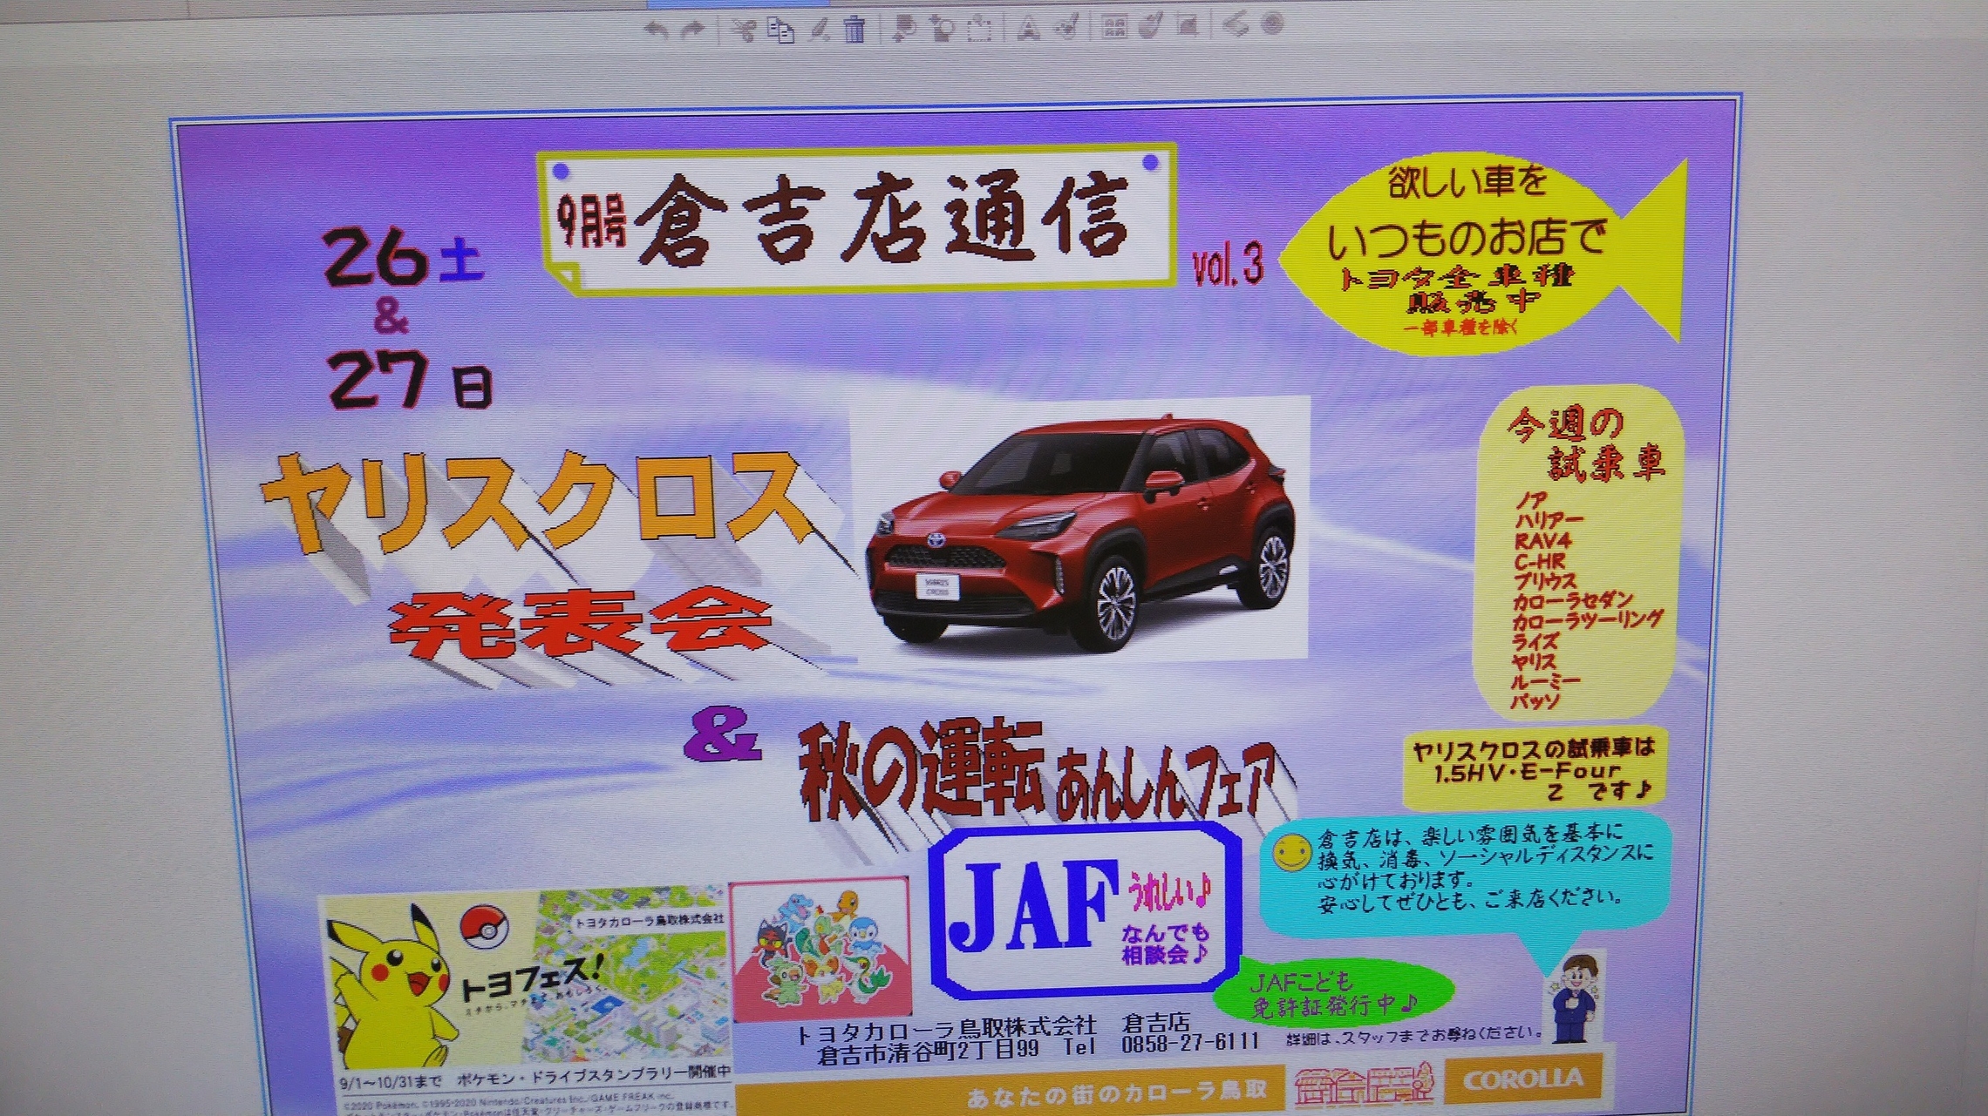Viewport: 1988px width, 1116px height.
Task: Click the Delete trash can icon
Action: (x=854, y=29)
